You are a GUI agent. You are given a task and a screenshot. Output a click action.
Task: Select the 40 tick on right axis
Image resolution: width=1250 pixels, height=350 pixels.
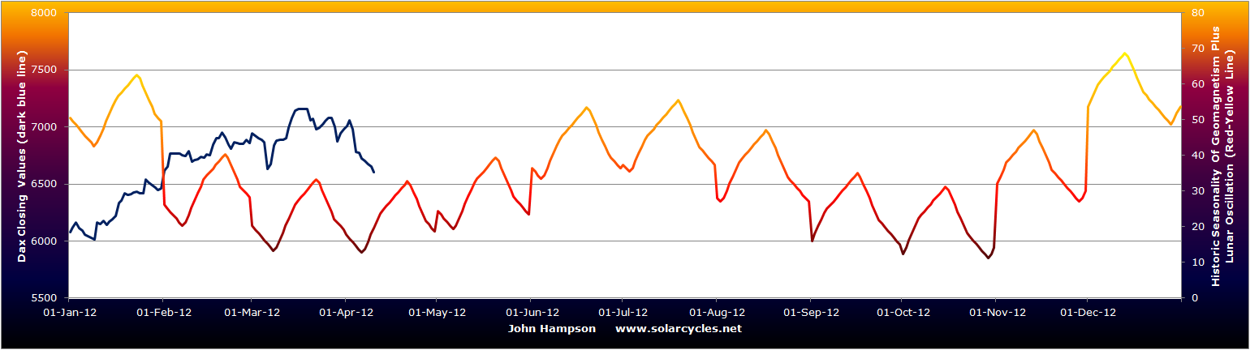(1196, 156)
